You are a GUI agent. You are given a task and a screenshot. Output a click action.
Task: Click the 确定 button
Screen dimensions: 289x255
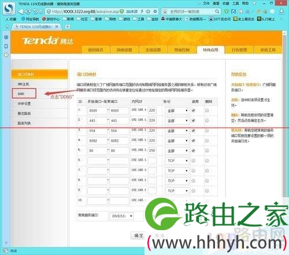tap(139, 235)
